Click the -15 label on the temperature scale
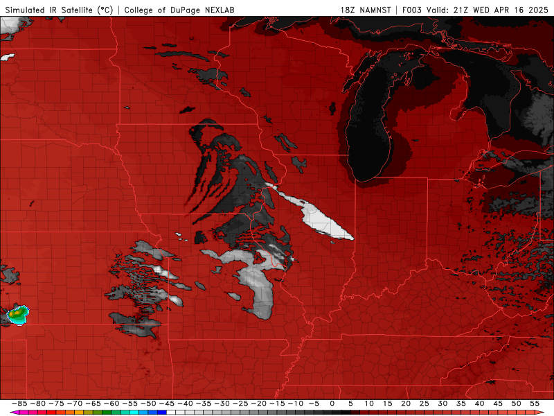Screen dimensions: 554x416 click(277, 404)
